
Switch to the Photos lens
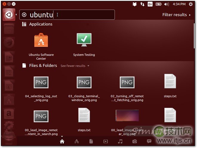tap(135, 141)
